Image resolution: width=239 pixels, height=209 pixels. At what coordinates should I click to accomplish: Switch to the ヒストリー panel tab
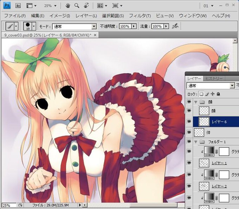214,79
